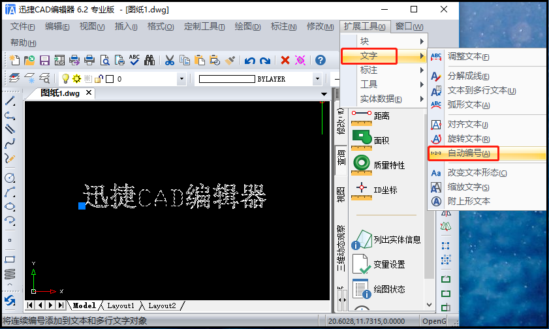Screen dimensions: 549x329
Task: Switch to the Layout1 tab
Action: tap(121, 305)
